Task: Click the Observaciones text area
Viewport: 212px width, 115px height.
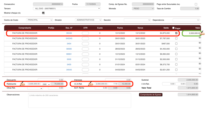Action: (79, 100)
